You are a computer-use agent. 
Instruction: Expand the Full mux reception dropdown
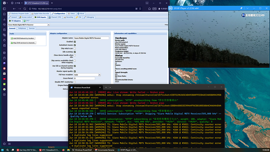(x=100, y=74)
